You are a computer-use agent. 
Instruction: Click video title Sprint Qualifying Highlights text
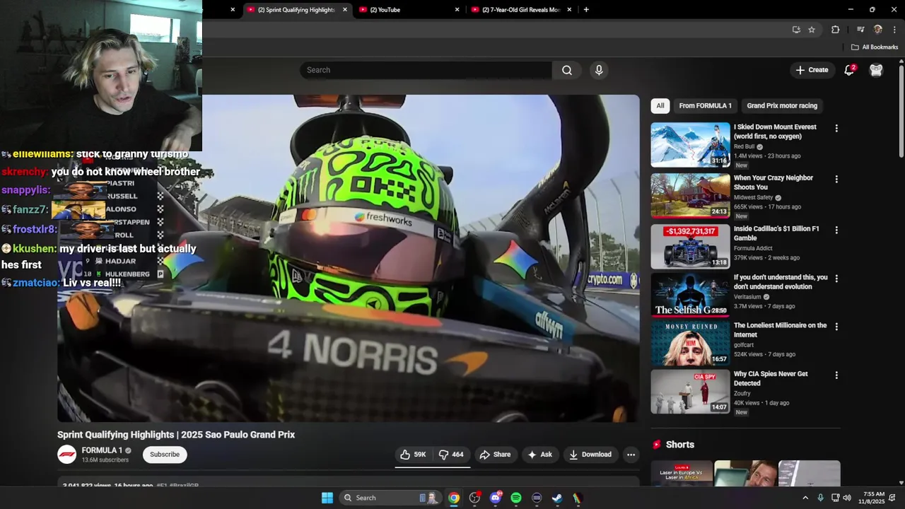coord(176,435)
